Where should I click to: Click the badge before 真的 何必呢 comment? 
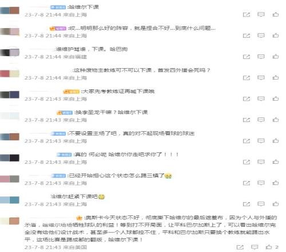[x=64, y=155]
